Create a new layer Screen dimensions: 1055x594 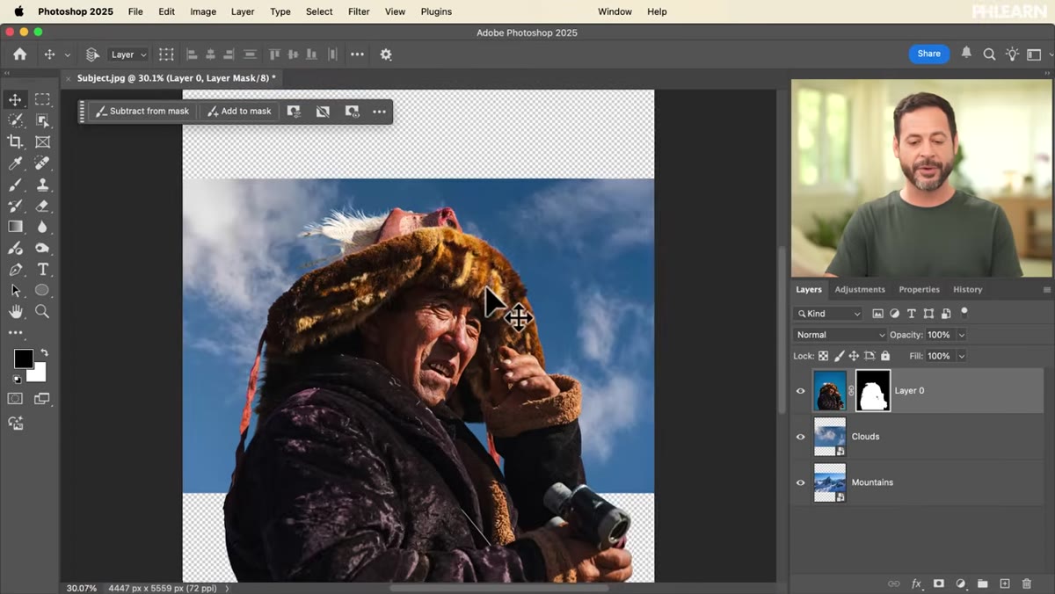tap(1005, 583)
